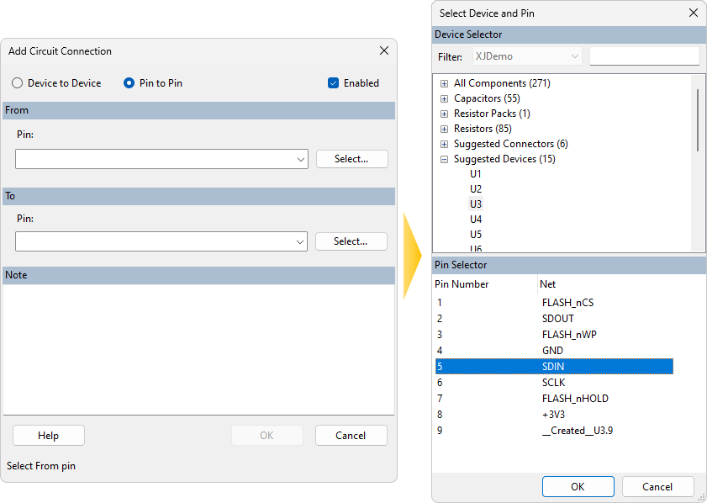Choose the Pin to Pin option
The image size is (707, 503).
point(129,83)
